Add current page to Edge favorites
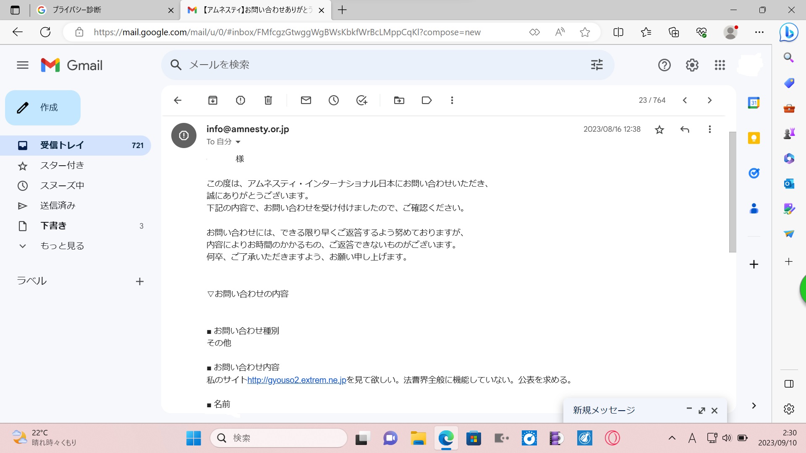Image resolution: width=806 pixels, height=453 pixels. [585, 32]
